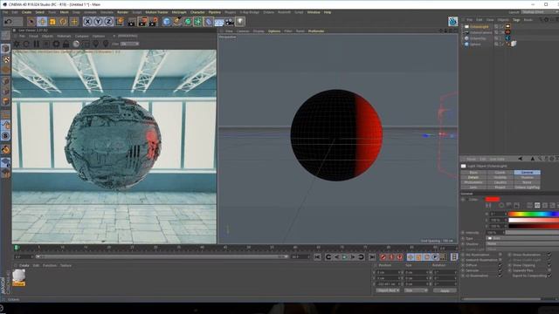Toggle the Y axis lock
559x314 pixels.
[98, 22]
